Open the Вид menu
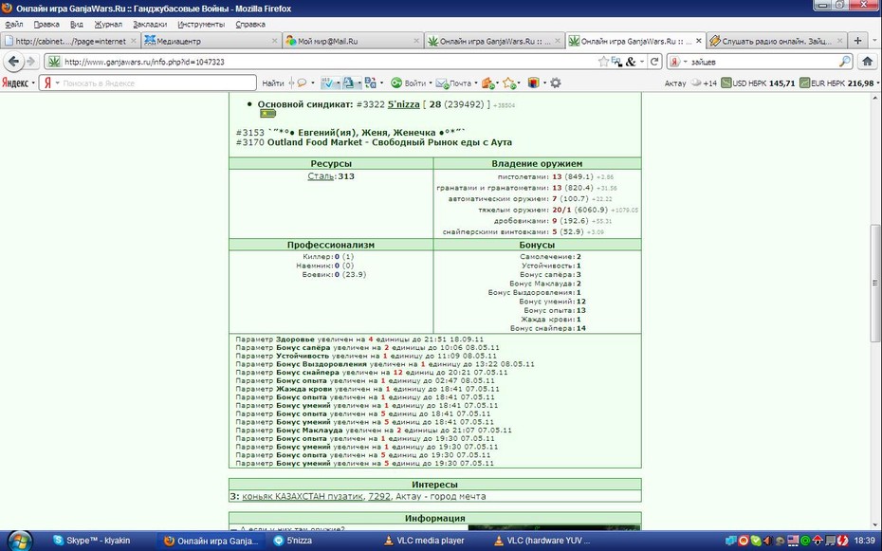This screenshot has height=551, width=882. click(77, 24)
